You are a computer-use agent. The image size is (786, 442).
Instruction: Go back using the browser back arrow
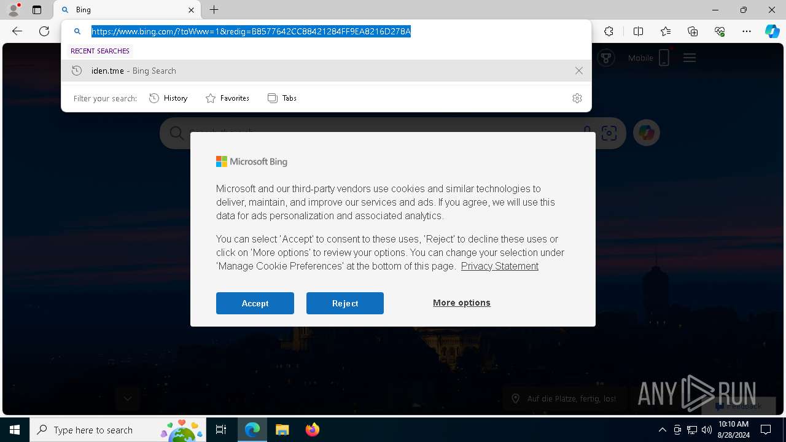coord(17,31)
